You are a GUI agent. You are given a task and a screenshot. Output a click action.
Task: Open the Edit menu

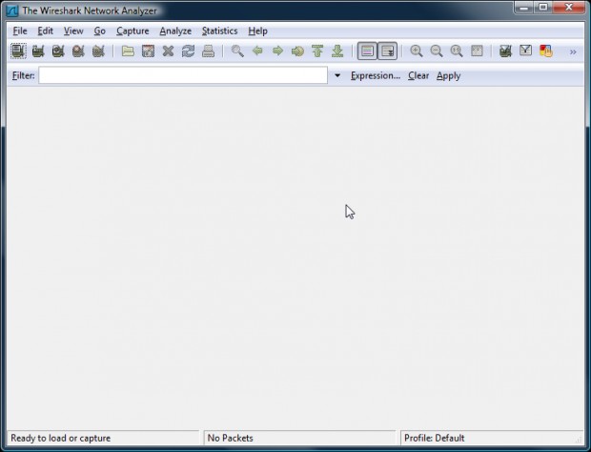click(45, 31)
